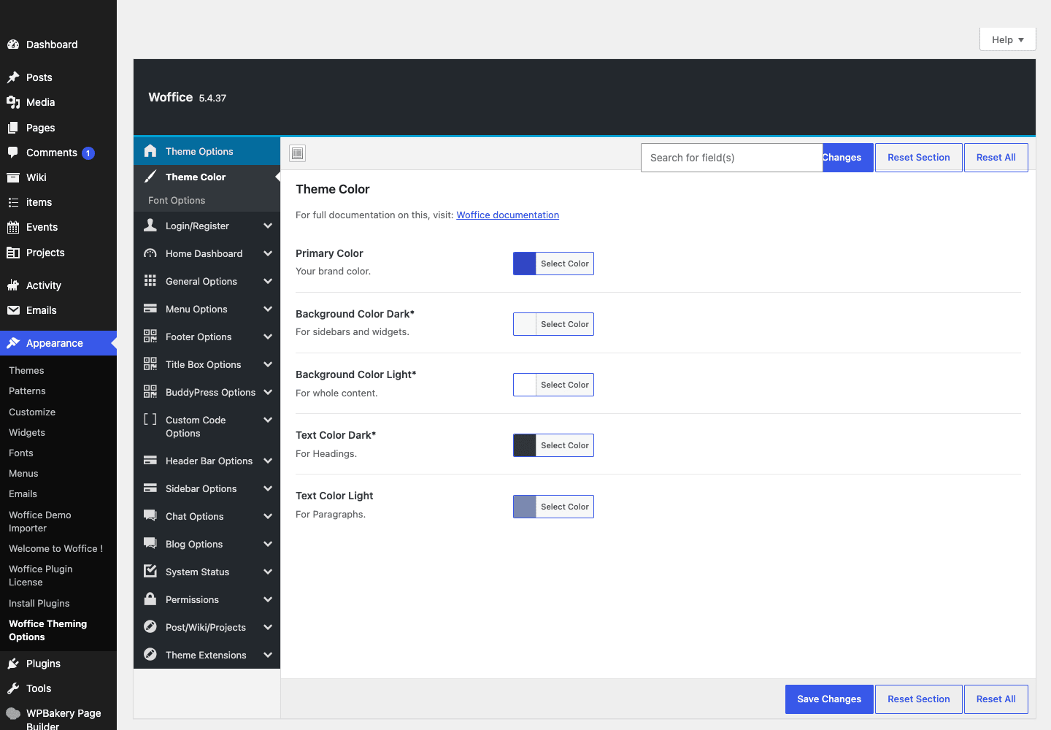
Task: Click bottom Reset All button
Action: 996,699
